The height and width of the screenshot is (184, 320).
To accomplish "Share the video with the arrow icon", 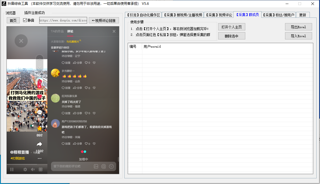I will coord(39,144).
